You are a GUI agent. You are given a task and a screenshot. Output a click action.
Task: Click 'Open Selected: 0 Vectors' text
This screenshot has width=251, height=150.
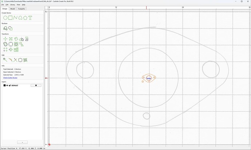[12, 72]
